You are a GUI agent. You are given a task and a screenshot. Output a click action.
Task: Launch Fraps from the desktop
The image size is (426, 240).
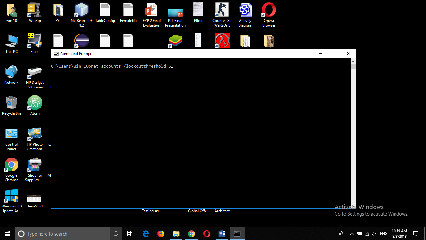34,41
